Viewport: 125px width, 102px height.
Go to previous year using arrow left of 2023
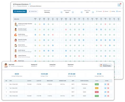coord(82,12)
